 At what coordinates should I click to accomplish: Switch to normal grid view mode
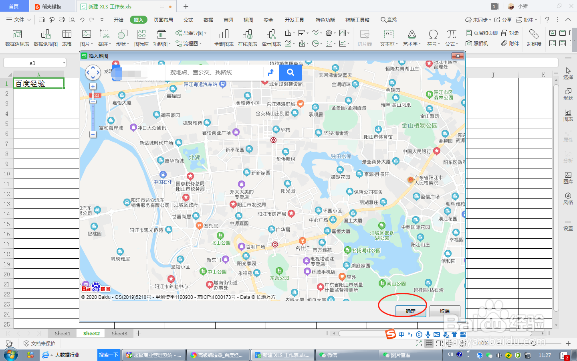[429, 343]
